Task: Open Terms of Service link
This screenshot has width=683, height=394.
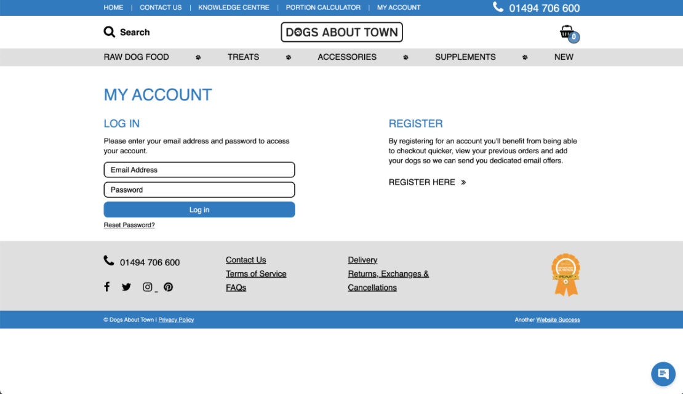Action: (x=256, y=274)
